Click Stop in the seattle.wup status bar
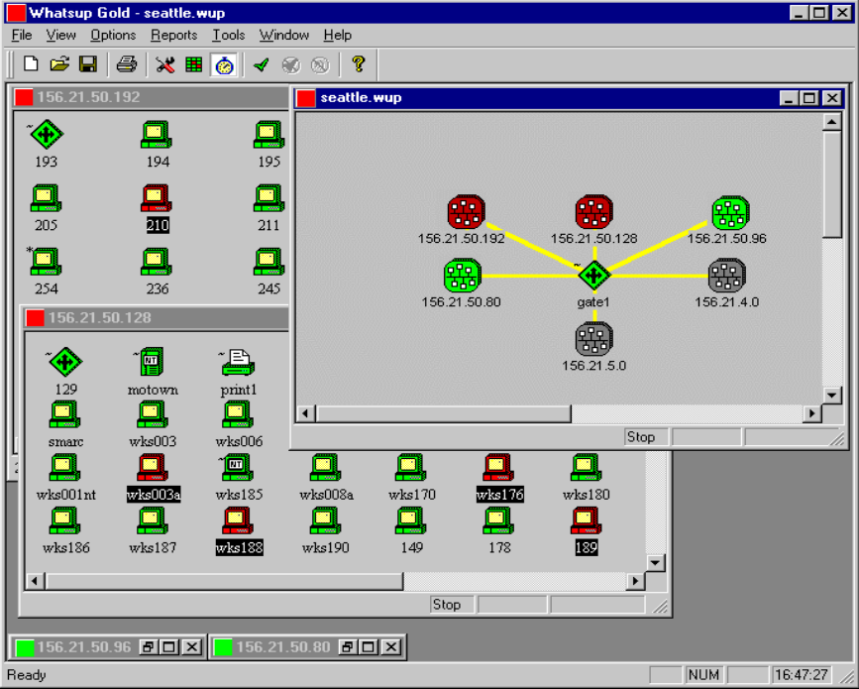Screen dimensions: 859x689 646,437
